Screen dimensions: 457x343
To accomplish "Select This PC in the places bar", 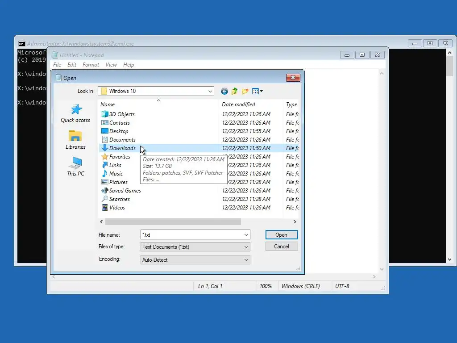I will click(75, 167).
